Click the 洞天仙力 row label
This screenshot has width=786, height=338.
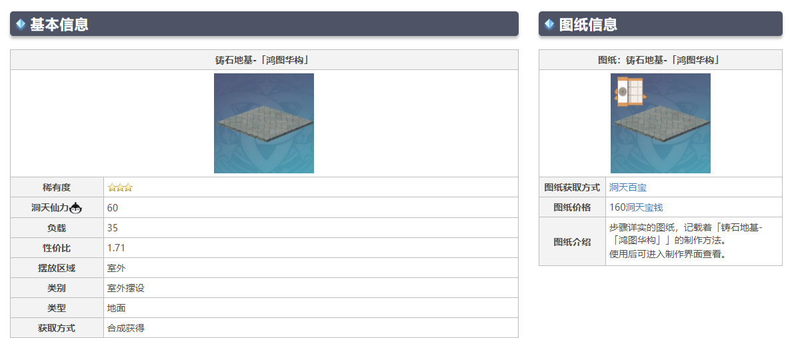[49, 207]
